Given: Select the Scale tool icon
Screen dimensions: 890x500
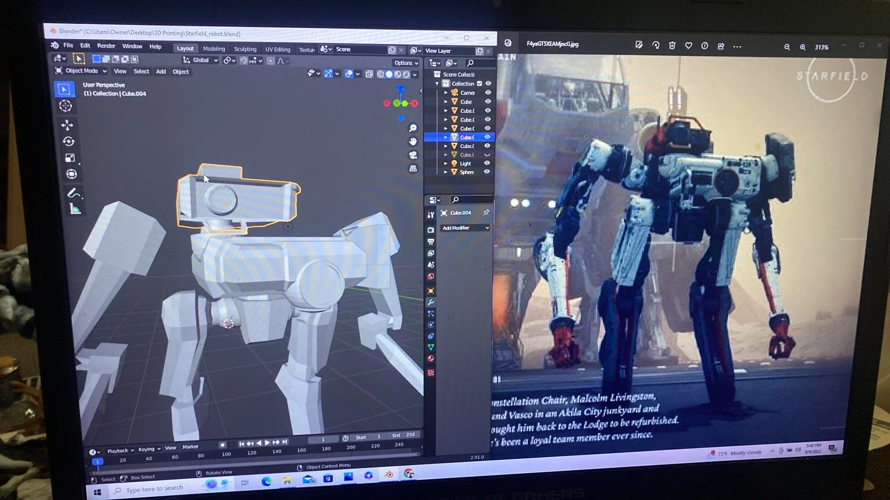Looking at the screenshot, I should pyautogui.click(x=70, y=158).
